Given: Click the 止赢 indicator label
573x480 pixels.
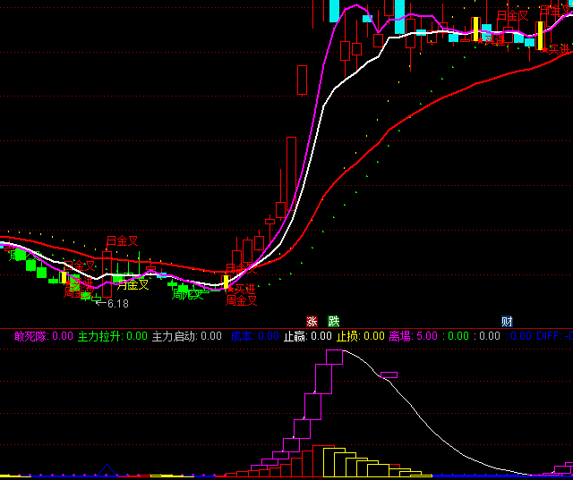Looking at the screenshot, I should tap(295, 337).
